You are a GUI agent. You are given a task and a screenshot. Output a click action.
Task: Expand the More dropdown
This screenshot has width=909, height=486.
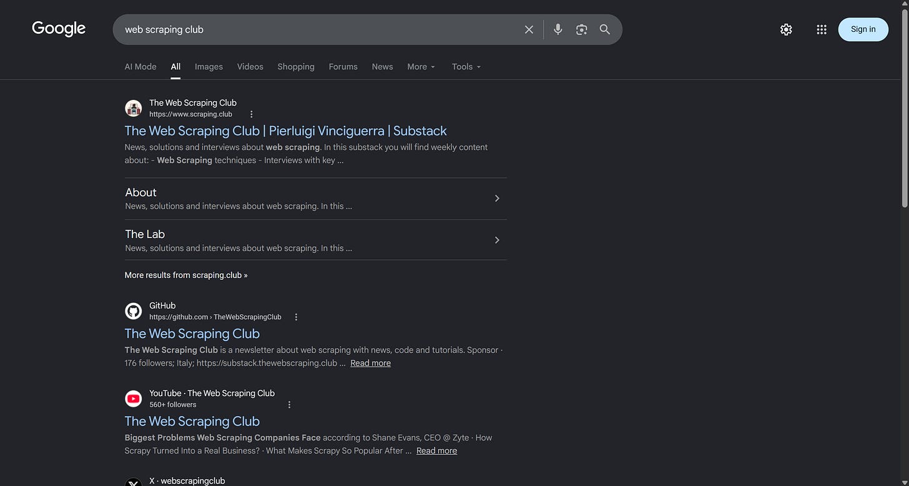pyautogui.click(x=421, y=67)
